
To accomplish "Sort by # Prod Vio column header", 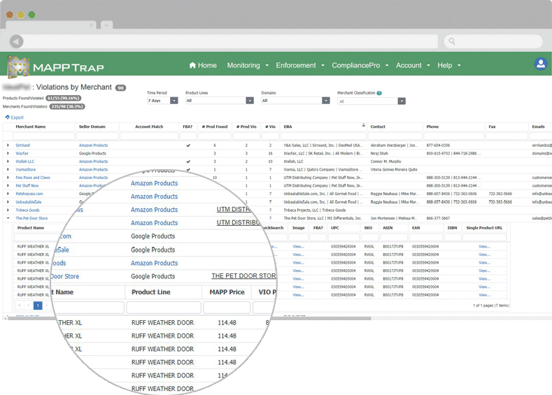I will (x=246, y=127).
